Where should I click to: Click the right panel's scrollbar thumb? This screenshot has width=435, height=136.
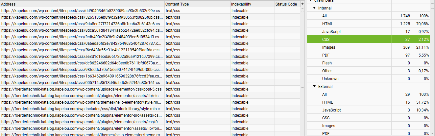click(x=432, y=6)
